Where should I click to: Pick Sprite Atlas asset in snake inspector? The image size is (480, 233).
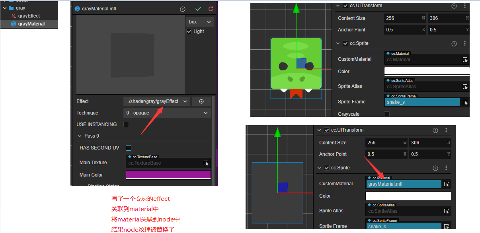[x=465, y=87]
